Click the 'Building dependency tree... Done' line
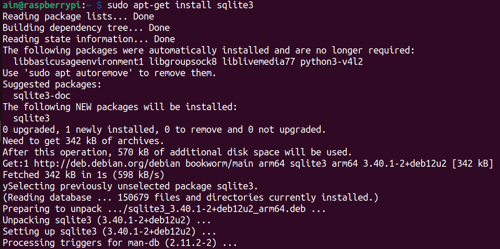The image size is (500, 249). [x=86, y=28]
